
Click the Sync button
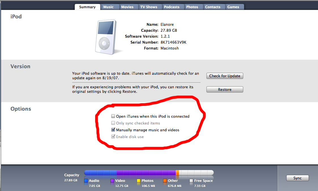pyautogui.click(x=298, y=178)
